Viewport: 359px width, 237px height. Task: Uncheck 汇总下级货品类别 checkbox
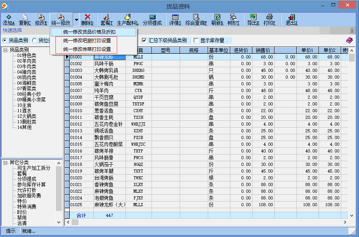[x=144, y=40]
